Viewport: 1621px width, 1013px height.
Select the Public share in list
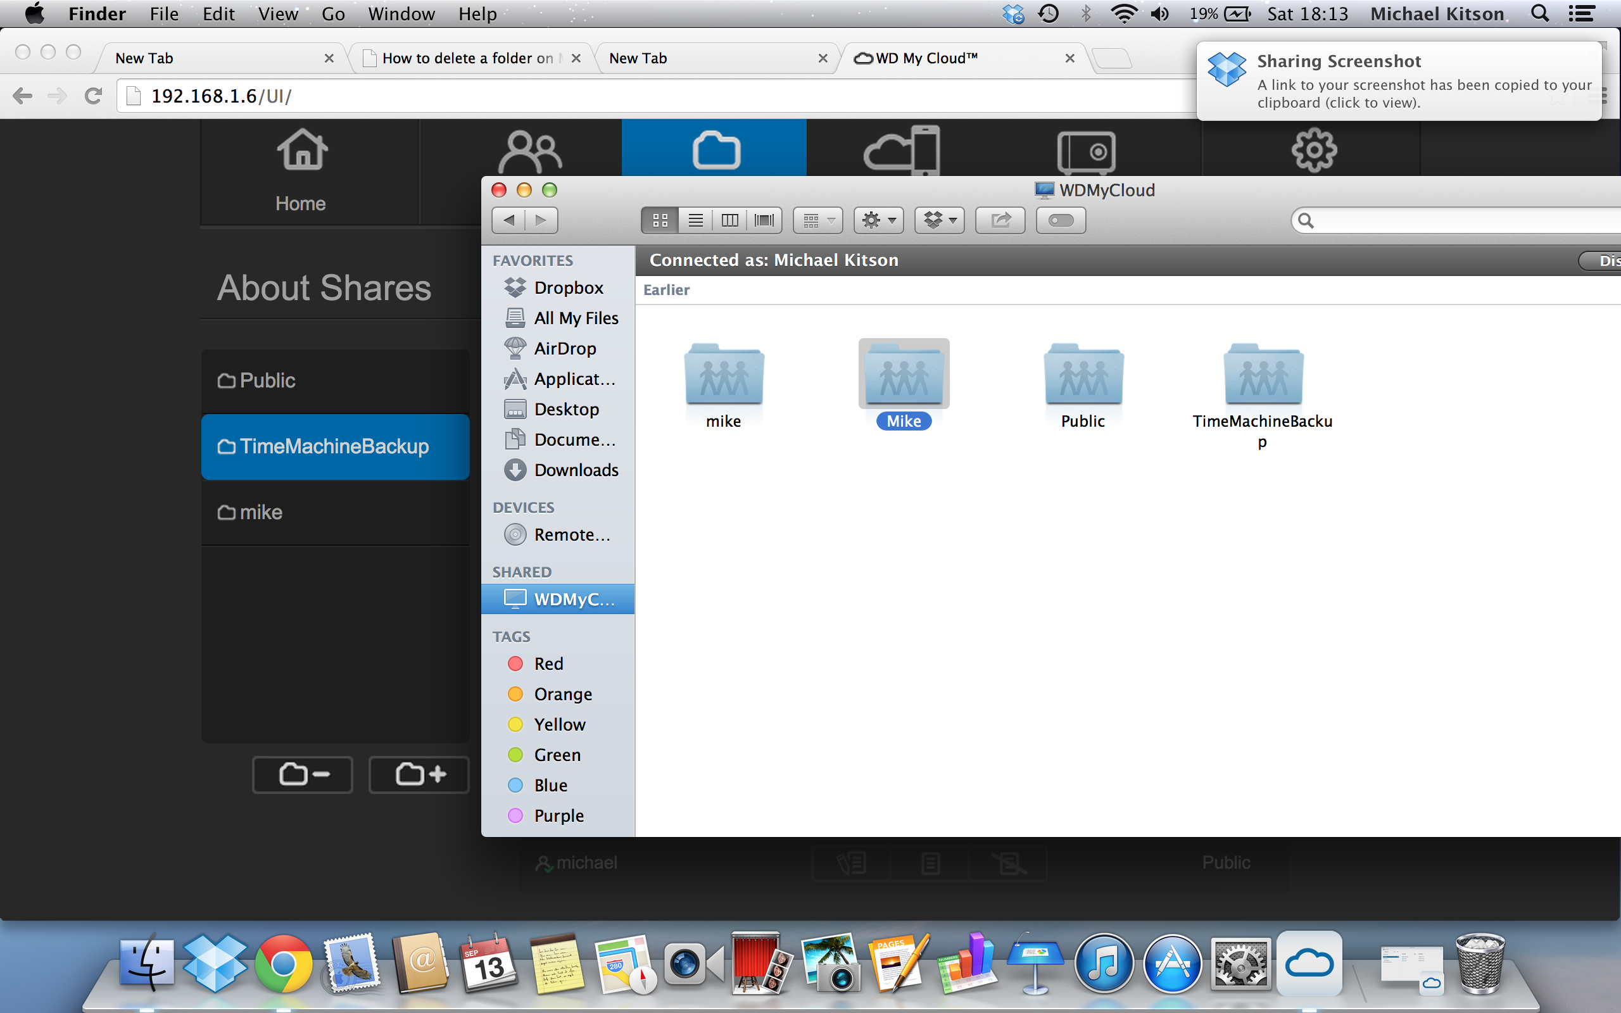[x=334, y=381]
